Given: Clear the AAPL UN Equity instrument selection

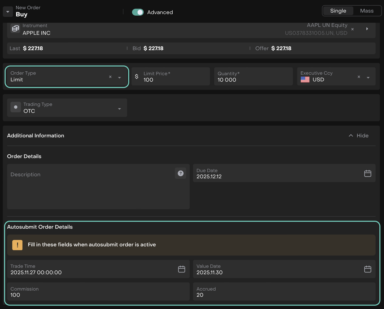Looking at the screenshot, I should 352,29.
